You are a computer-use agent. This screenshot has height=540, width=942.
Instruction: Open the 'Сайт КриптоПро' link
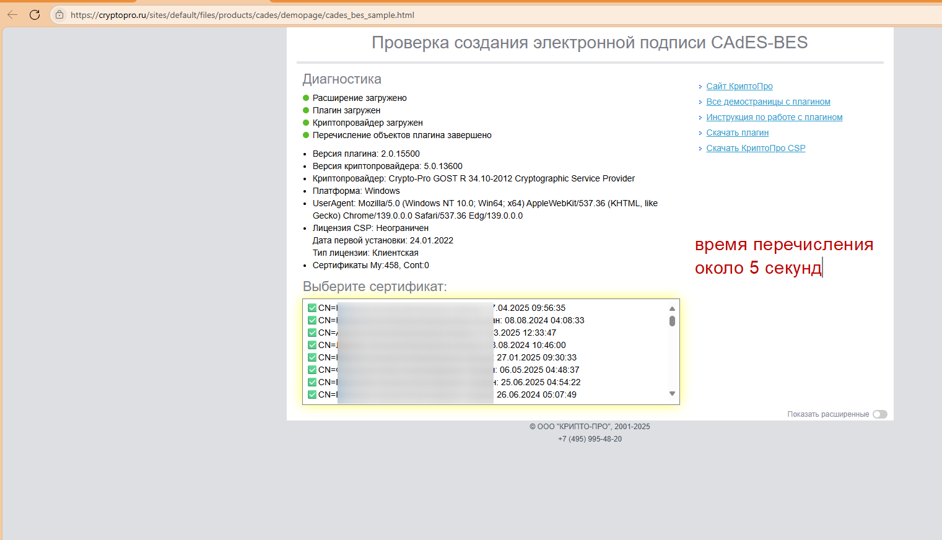click(739, 86)
